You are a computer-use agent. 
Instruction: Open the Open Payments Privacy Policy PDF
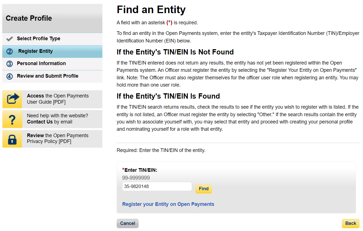coord(58,139)
